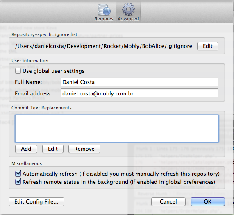Remove the selected commit text replacement
234x215 pixels.
tap(84, 149)
